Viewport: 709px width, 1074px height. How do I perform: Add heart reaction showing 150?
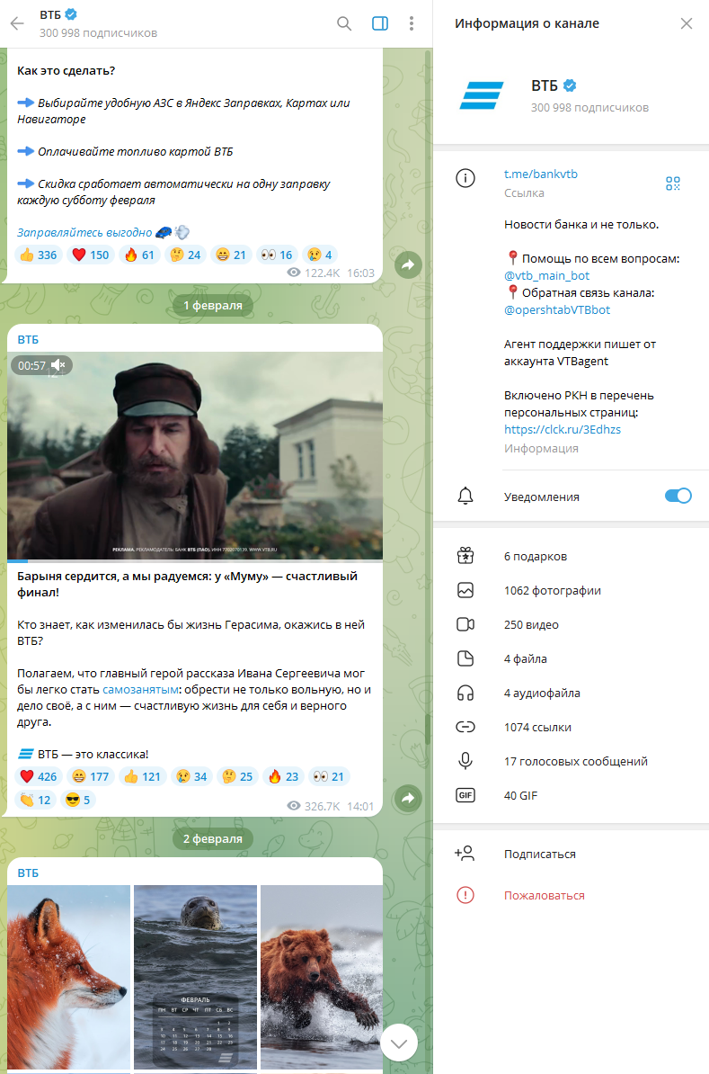point(91,255)
